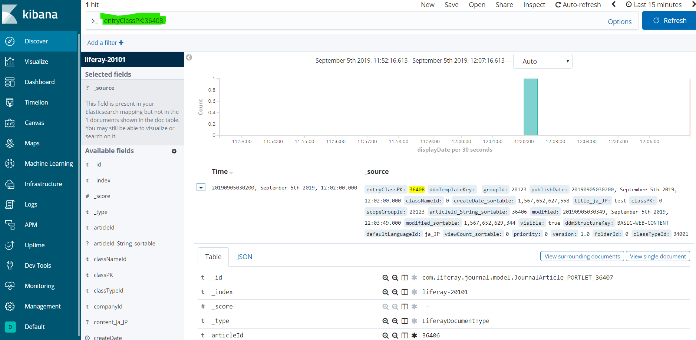Toggle _score column in table
This screenshot has width=696, height=340.
pos(405,307)
